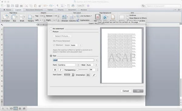The height and width of the screenshot is (111, 182).
Task: Open the watermark Size dropdown
Action: pyautogui.click(x=96, y=65)
